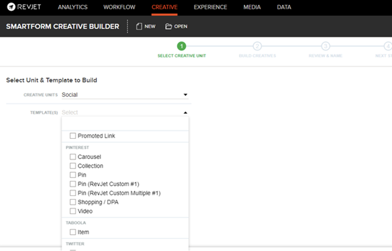This screenshot has width=392, height=251.
Task: Click the Open folder icon
Action: pyautogui.click(x=168, y=26)
